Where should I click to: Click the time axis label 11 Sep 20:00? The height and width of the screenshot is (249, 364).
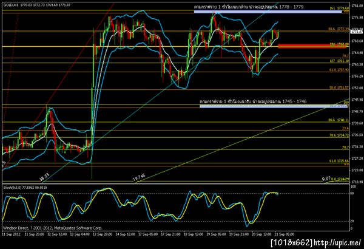[x=34, y=234]
